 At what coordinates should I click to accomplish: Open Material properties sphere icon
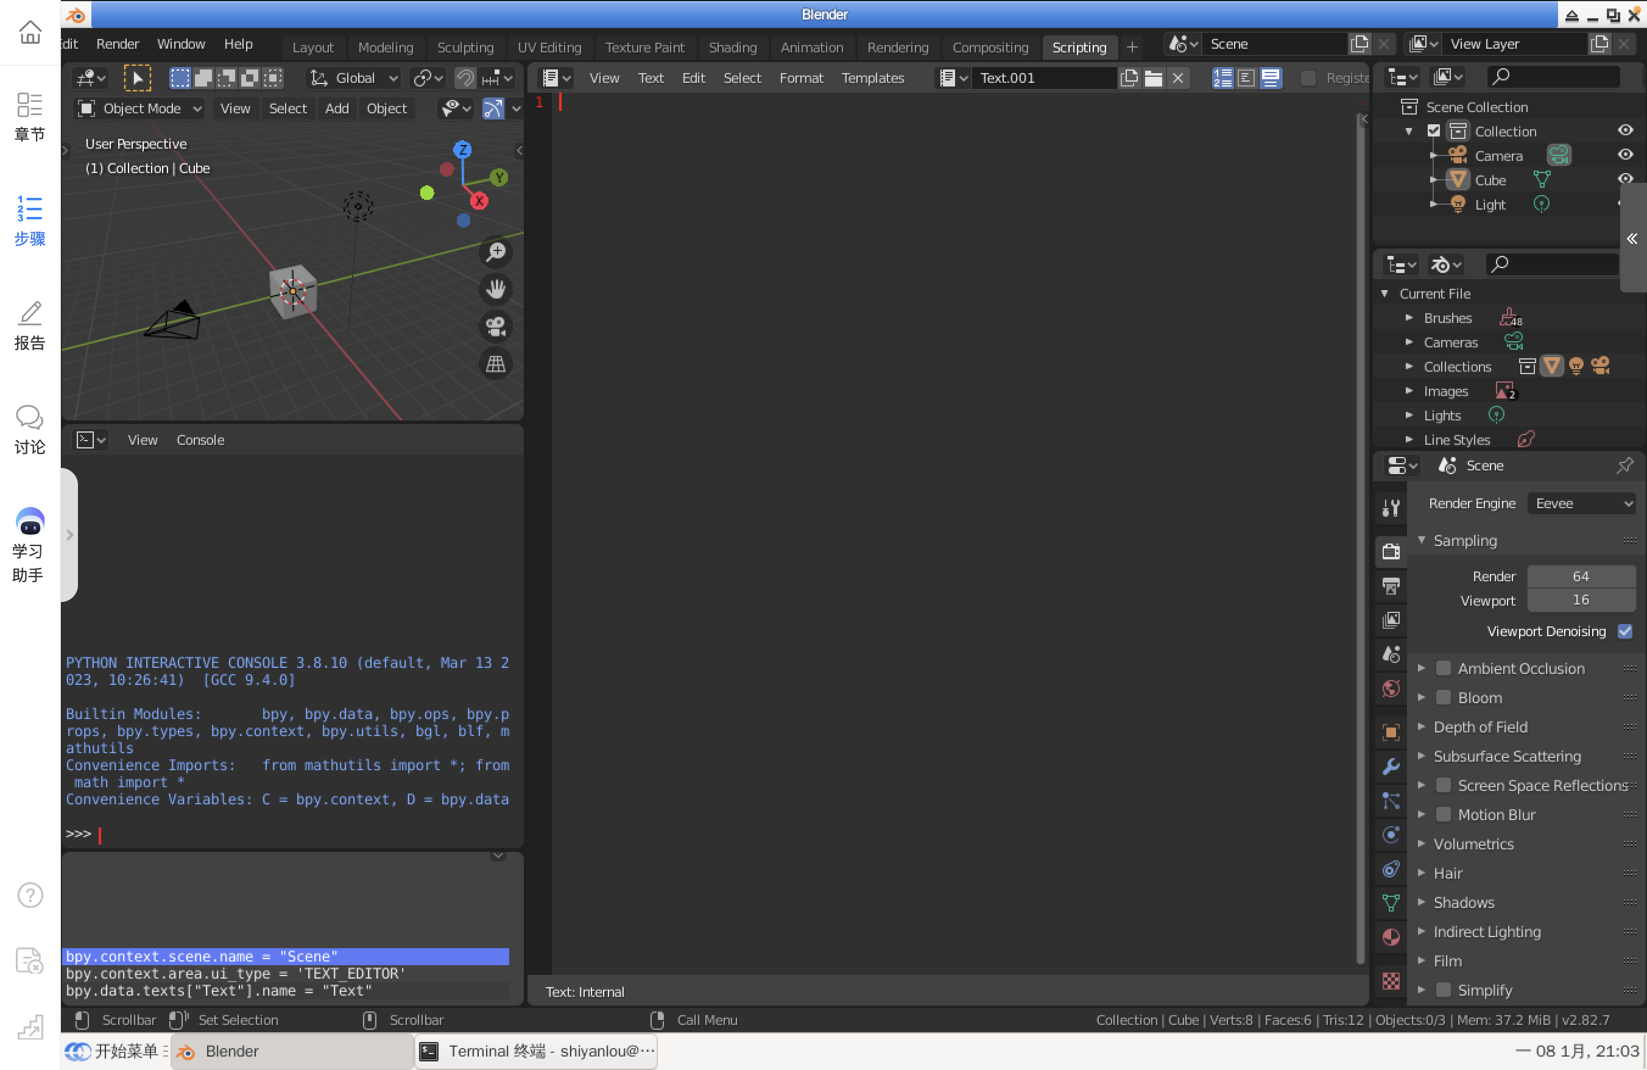[1390, 937]
